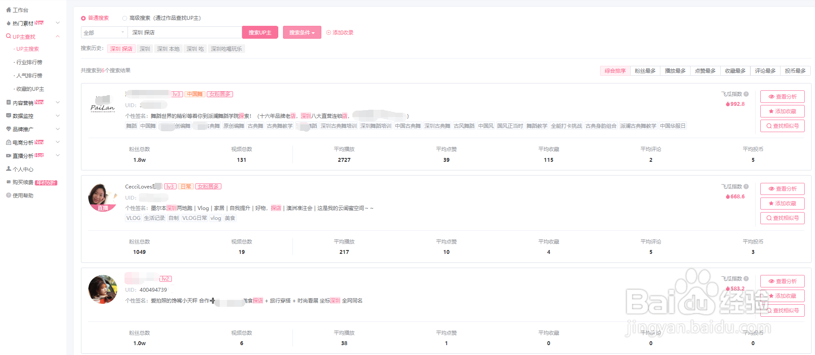Click the 深圳古典舞培训 video tag
The height and width of the screenshot is (355, 815).
339,126
